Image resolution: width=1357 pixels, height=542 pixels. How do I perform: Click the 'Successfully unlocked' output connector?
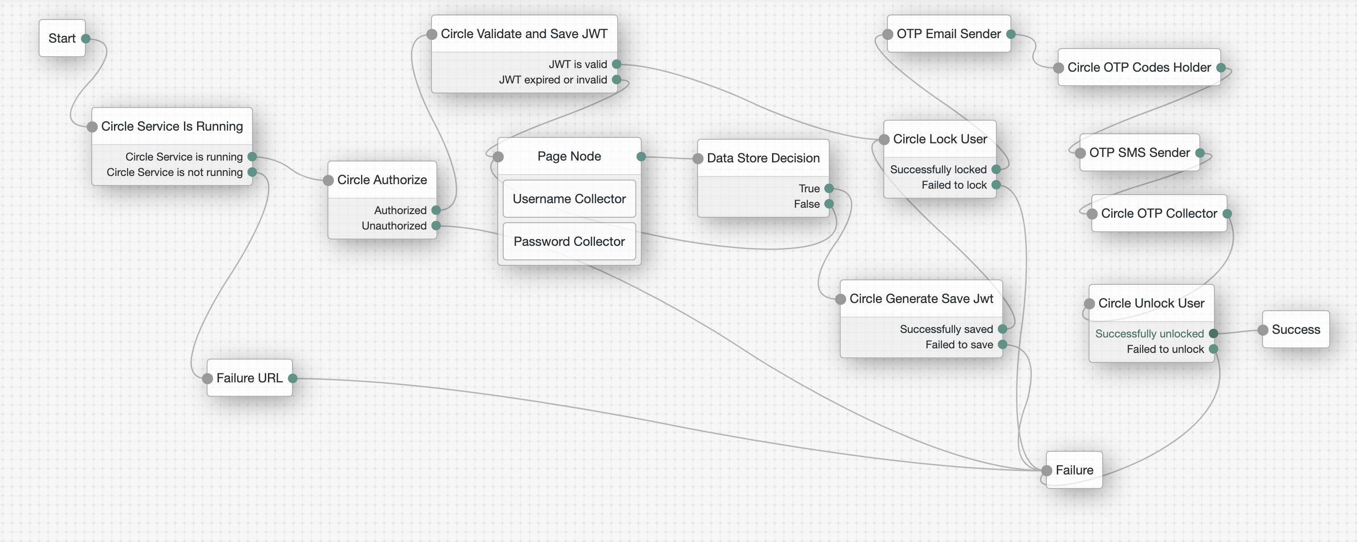1213,334
